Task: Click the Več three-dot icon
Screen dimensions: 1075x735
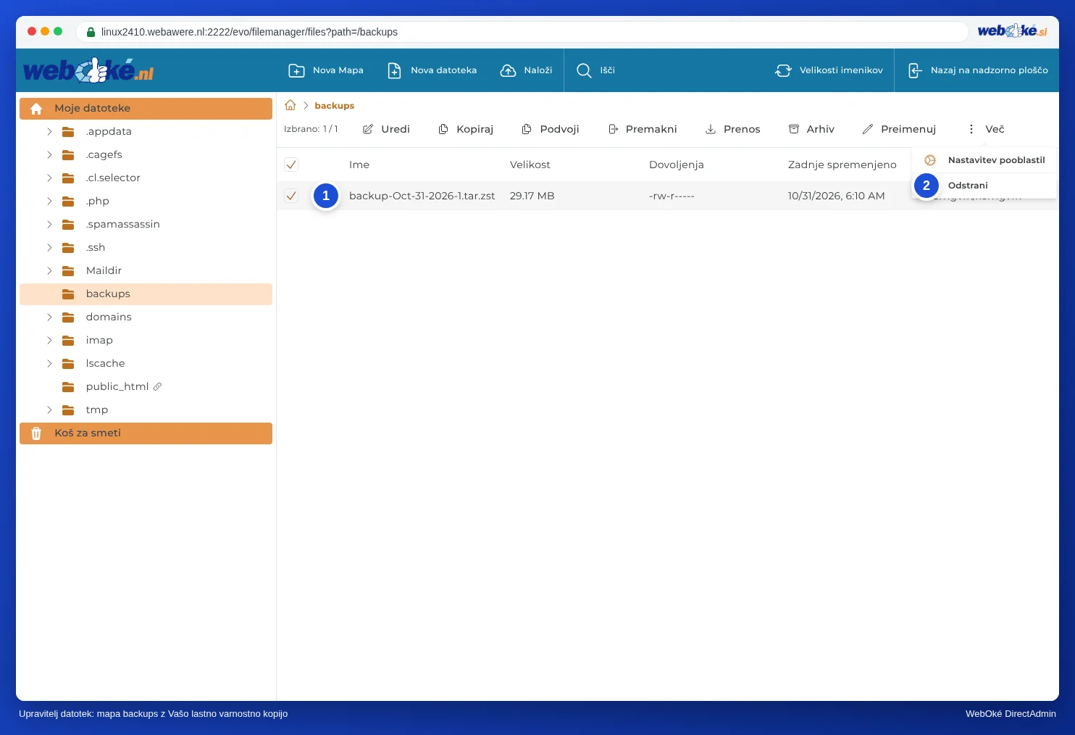Action: tap(971, 129)
